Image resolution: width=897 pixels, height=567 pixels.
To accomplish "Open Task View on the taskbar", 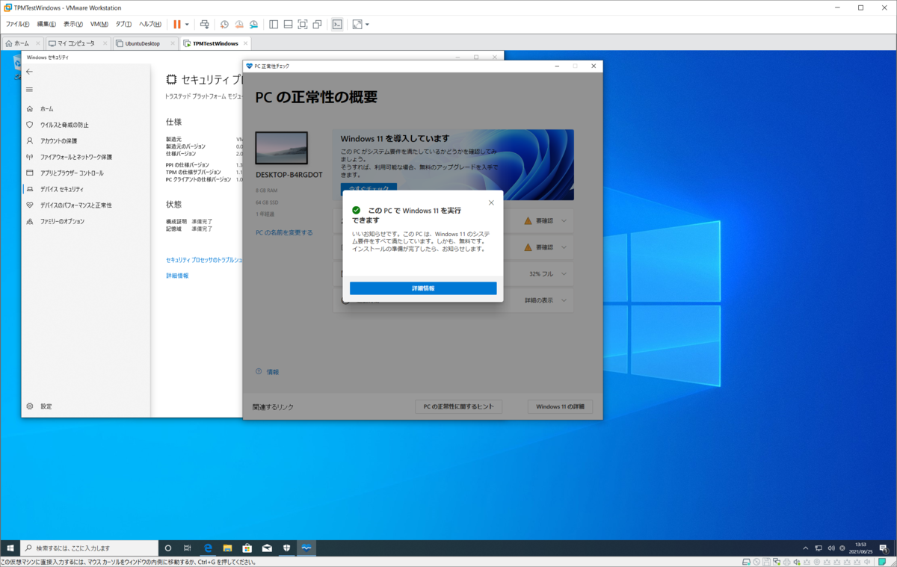I will [188, 548].
